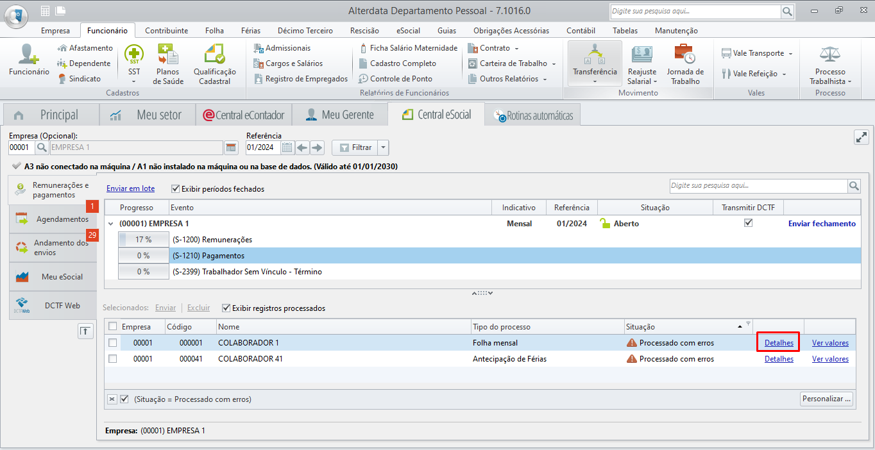Open Dependente in the Cadastros group
Image resolution: width=875 pixels, height=450 pixels.
tap(83, 63)
